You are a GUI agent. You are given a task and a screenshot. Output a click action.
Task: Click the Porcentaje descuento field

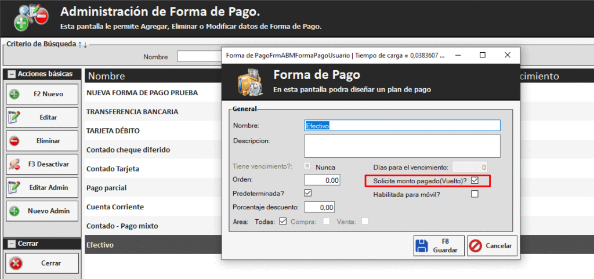coord(319,207)
